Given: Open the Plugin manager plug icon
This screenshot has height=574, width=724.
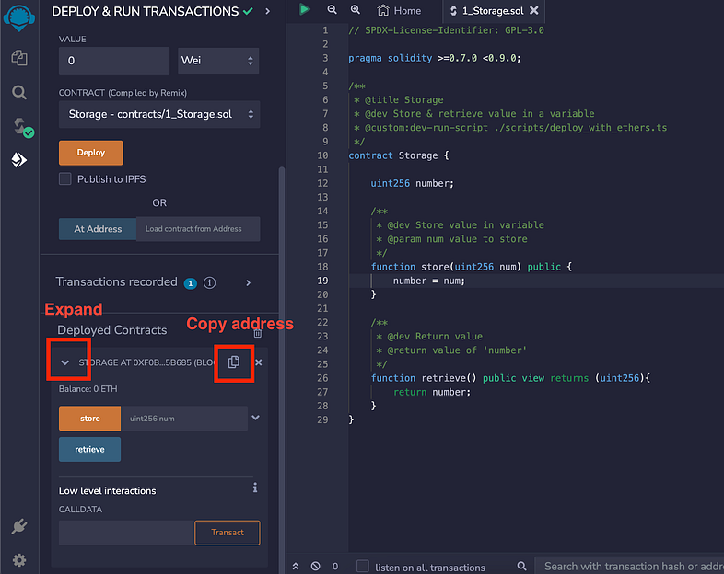Looking at the screenshot, I should click(19, 526).
